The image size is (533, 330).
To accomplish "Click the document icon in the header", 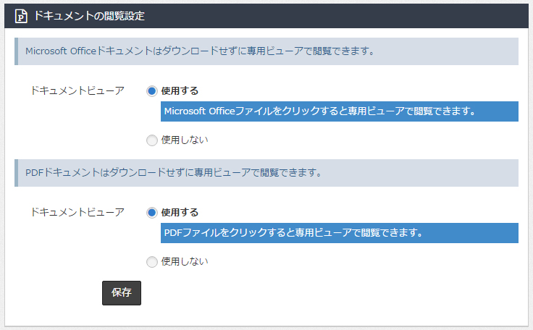I will pyautogui.click(x=21, y=17).
